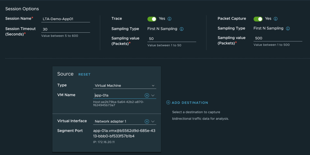310x155 pixels.
Task: Clear the VM Name app-01a selection
Action: [147, 95]
